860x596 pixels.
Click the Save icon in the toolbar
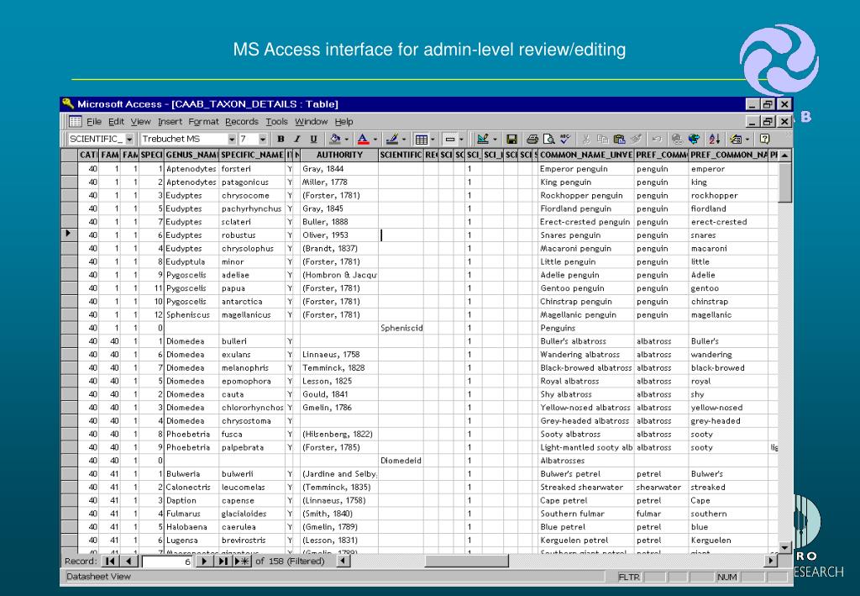511,139
